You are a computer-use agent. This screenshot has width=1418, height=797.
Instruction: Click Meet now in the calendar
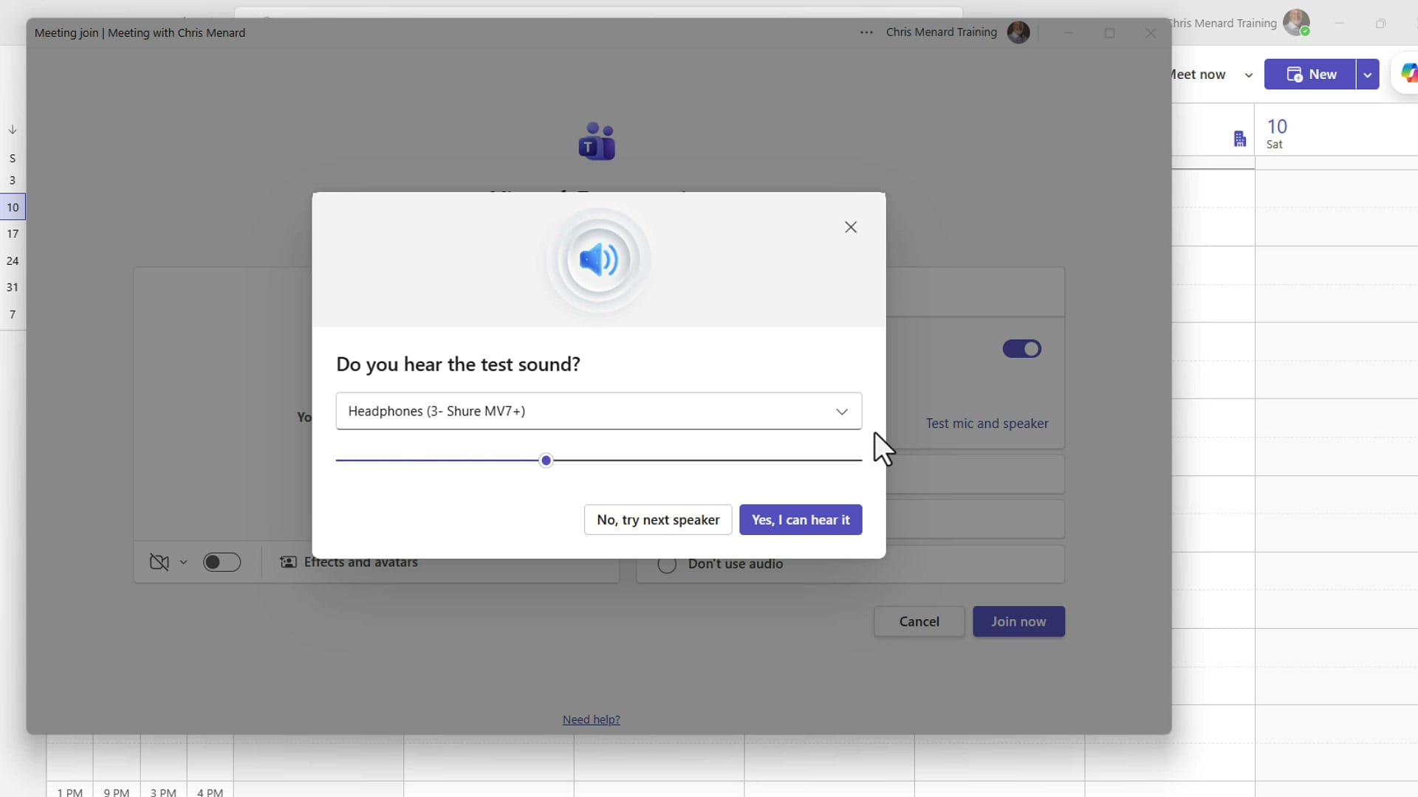pos(1198,75)
